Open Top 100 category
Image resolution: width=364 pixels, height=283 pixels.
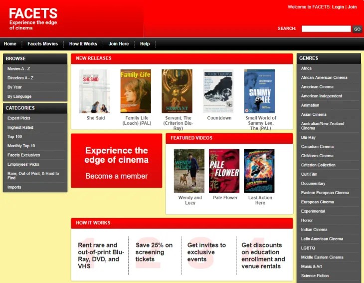[14, 137]
